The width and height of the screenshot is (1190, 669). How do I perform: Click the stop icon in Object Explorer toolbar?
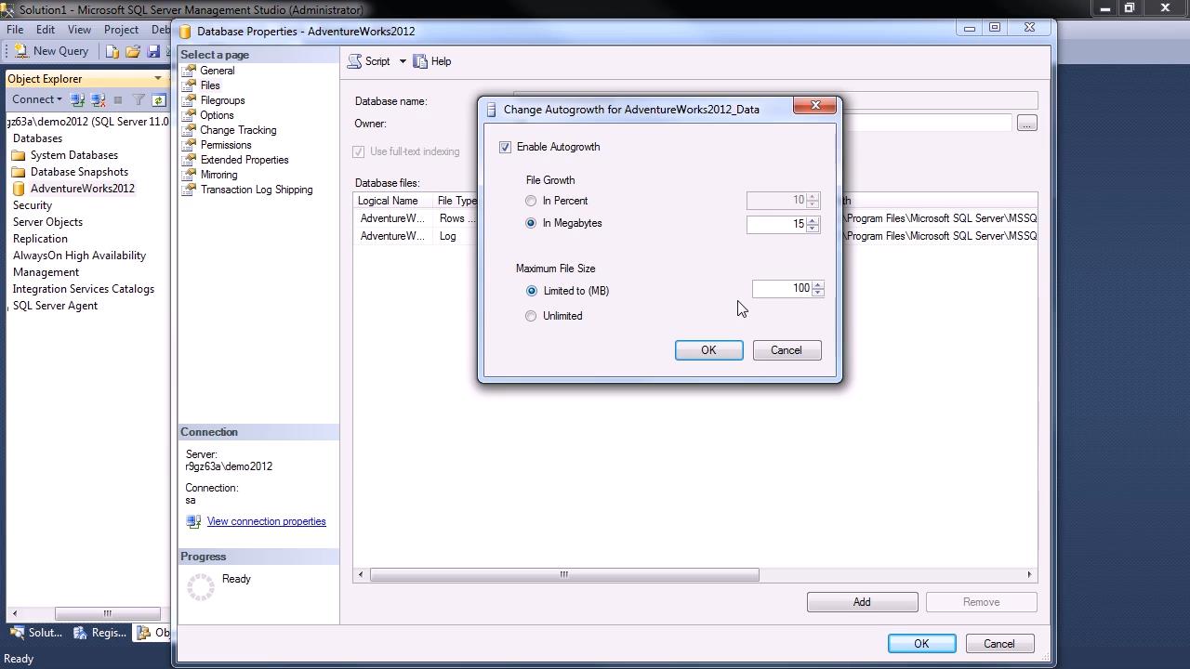118,99
